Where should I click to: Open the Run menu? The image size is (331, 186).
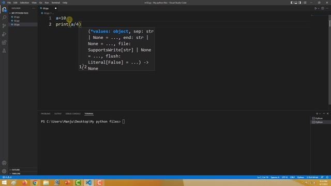pyautogui.click(x=47, y=3)
